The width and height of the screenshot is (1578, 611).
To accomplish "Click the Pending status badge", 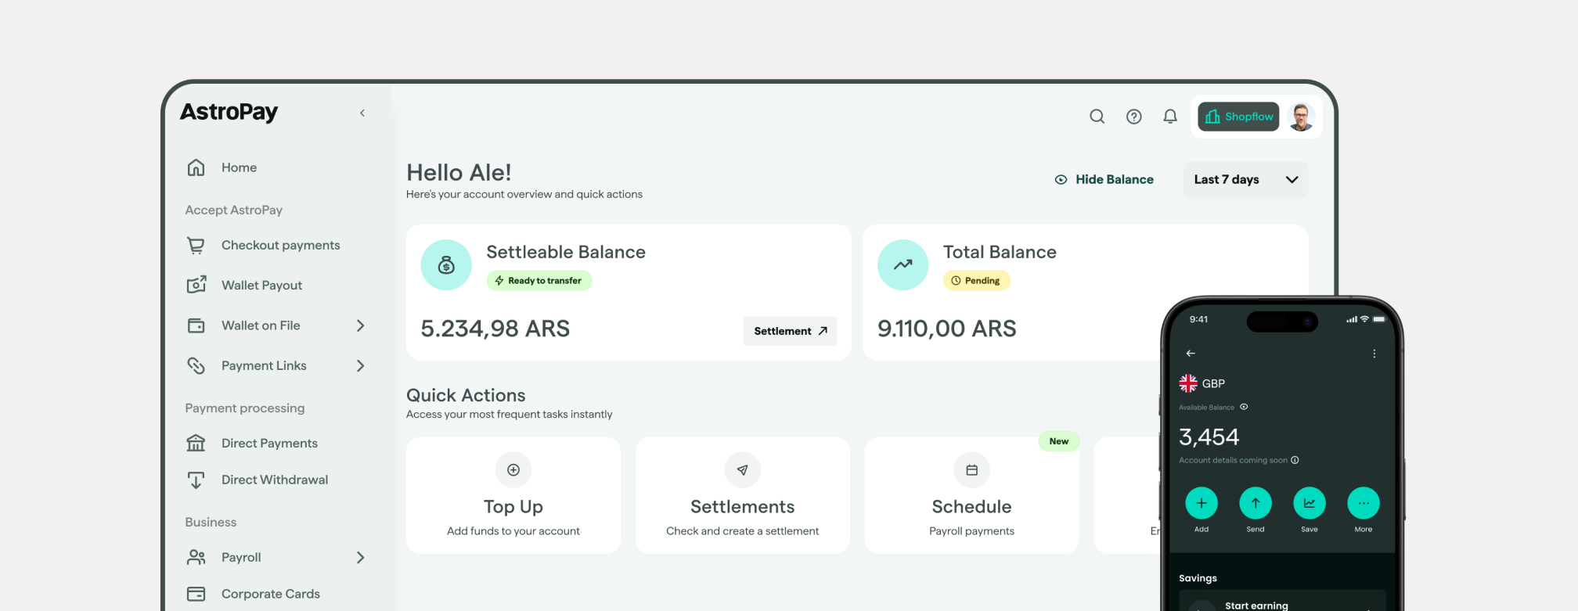I will pos(977,281).
